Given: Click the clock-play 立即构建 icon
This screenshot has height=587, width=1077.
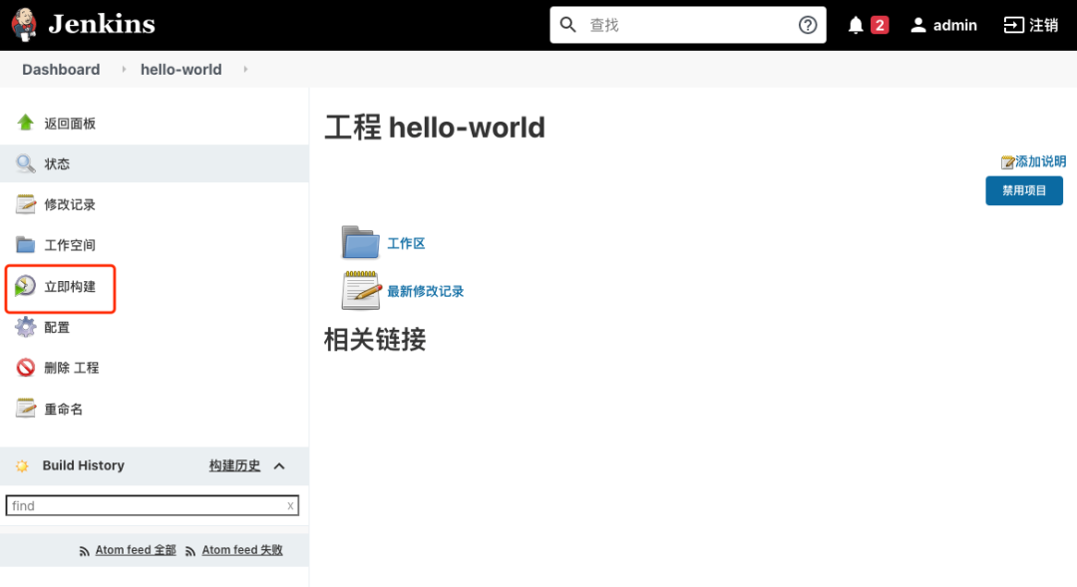Looking at the screenshot, I should (25, 286).
